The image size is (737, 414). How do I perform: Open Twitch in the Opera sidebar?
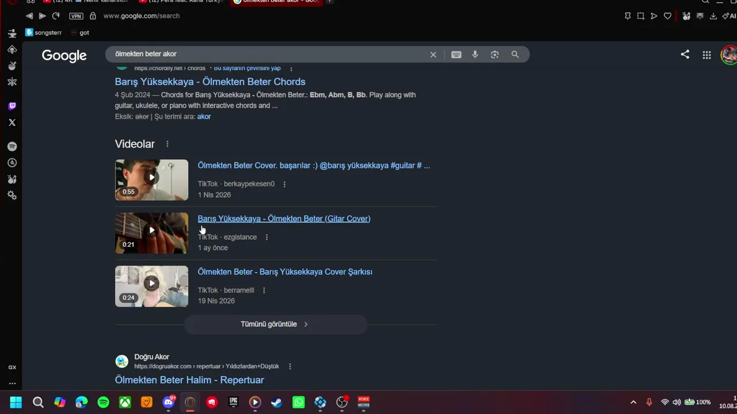12,106
